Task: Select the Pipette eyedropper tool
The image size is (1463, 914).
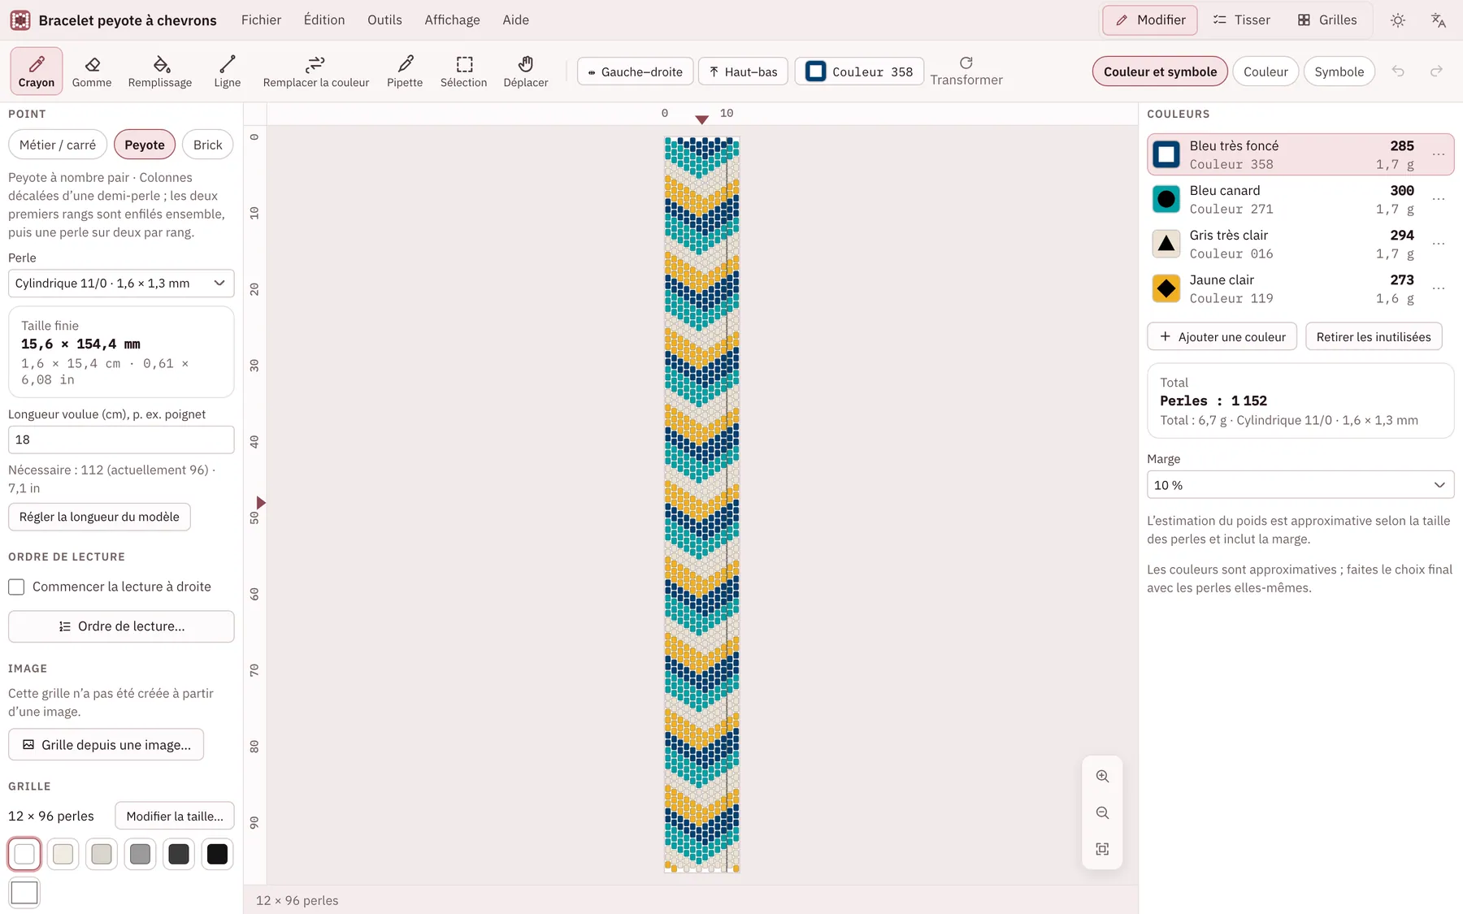Action: (x=405, y=71)
